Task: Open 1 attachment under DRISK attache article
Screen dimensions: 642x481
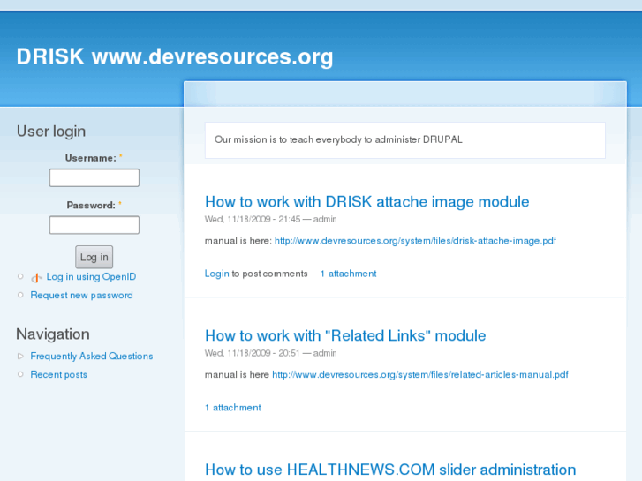Action: point(349,274)
